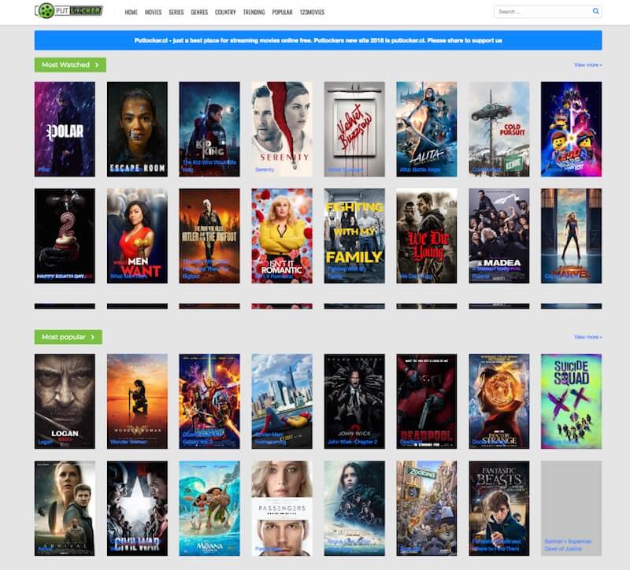Open the Rogue One poster
This screenshot has width=630, height=570.
tap(354, 508)
